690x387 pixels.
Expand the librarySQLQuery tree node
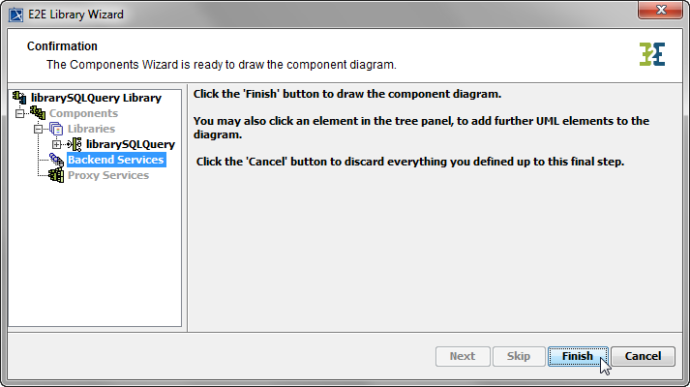(57, 144)
